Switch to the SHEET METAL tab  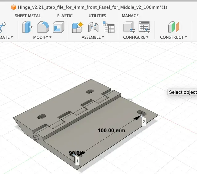28,16
